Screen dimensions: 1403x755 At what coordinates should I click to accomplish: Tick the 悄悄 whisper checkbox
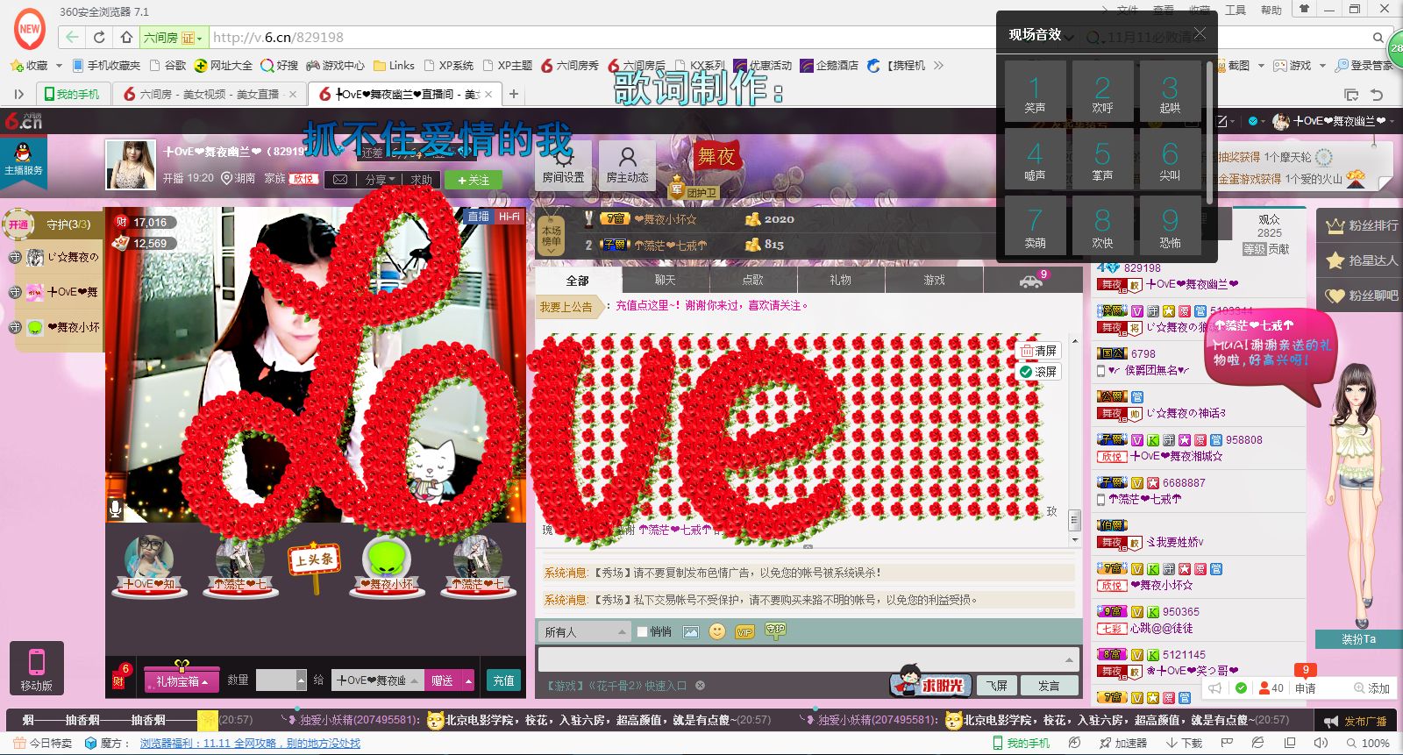tap(642, 631)
